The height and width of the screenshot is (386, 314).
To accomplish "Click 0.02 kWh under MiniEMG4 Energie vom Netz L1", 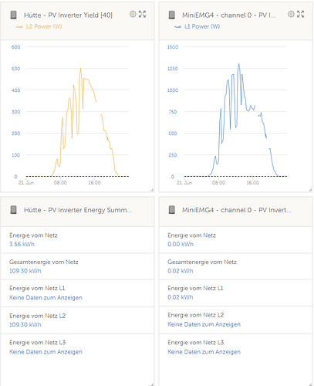I will coord(181,297).
